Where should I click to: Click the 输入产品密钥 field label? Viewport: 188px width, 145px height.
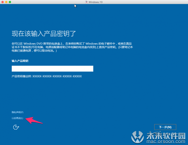point(20,61)
